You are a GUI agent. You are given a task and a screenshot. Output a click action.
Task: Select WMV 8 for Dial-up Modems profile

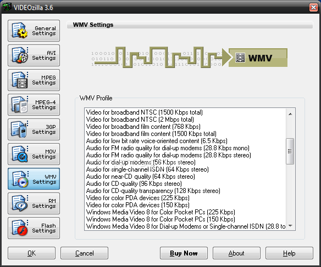[186, 226]
